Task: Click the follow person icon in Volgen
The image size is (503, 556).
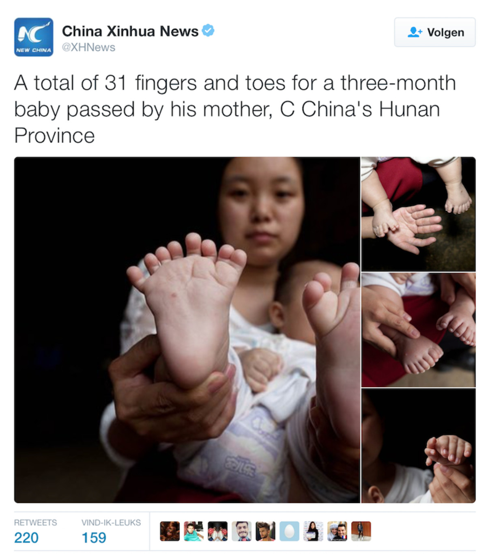Action: click(x=415, y=32)
